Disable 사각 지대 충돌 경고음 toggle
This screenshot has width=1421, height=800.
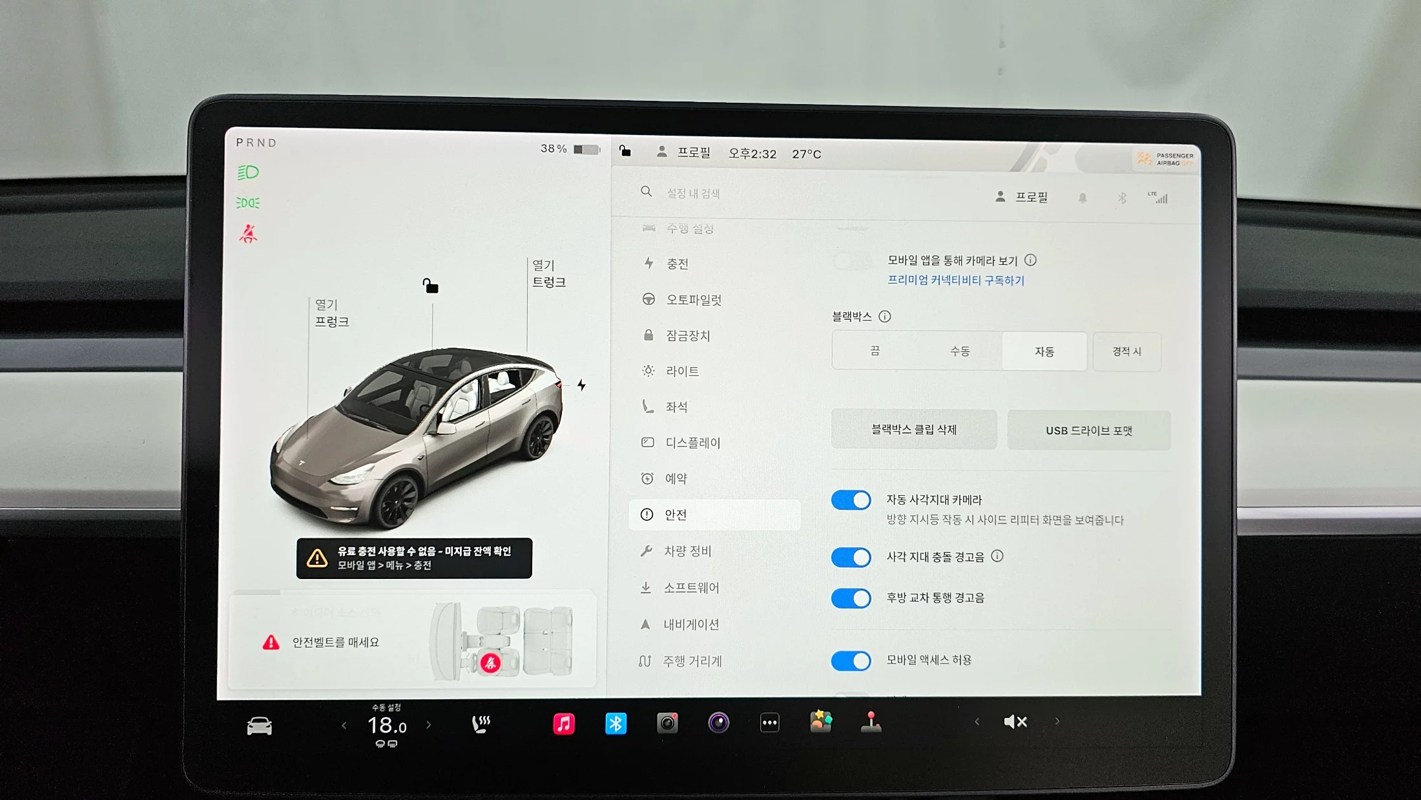851,557
